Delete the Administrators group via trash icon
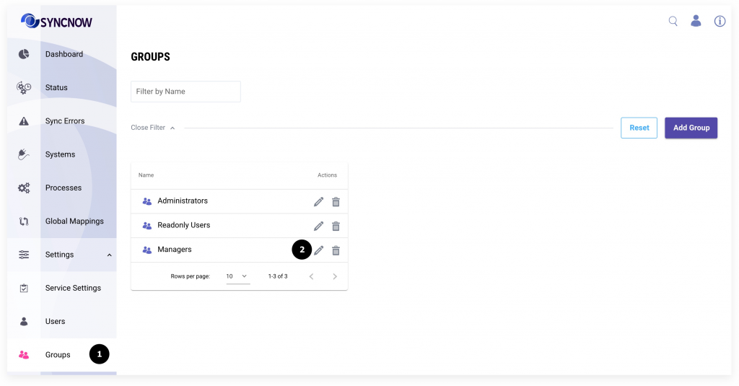Image resolution: width=739 pixels, height=386 pixels. [336, 202]
